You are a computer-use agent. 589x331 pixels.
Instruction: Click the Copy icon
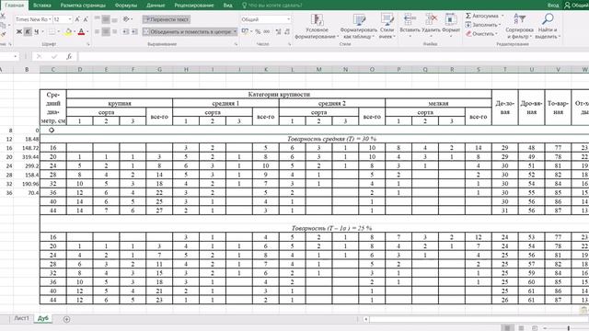[3, 25]
